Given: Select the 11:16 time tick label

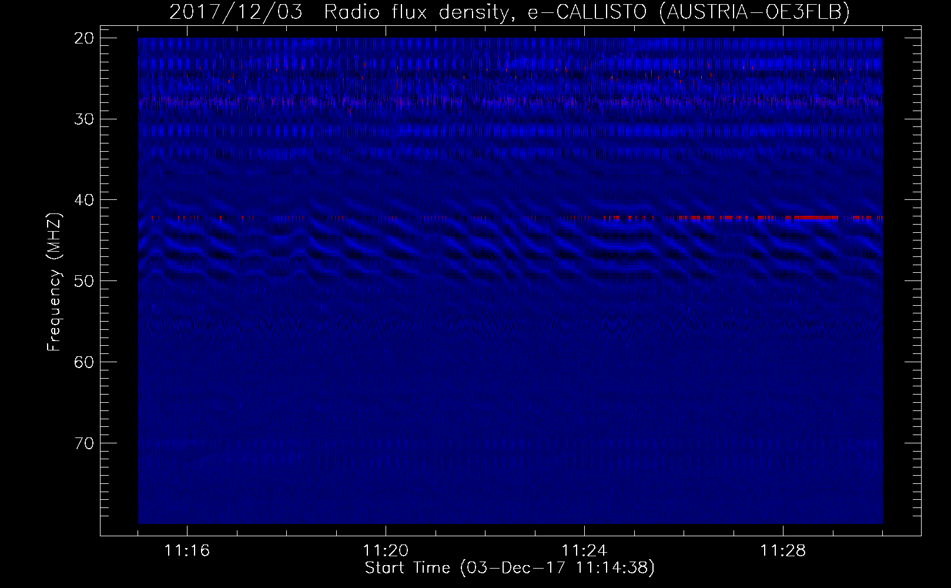Looking at the screenshot, I should [x=187, y=551].
